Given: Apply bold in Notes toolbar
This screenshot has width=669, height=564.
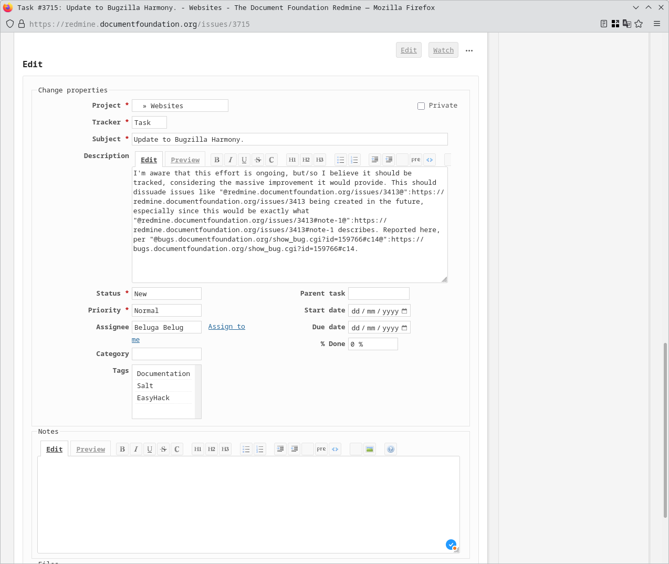Looking at the screenshot, I should point(122,449).
